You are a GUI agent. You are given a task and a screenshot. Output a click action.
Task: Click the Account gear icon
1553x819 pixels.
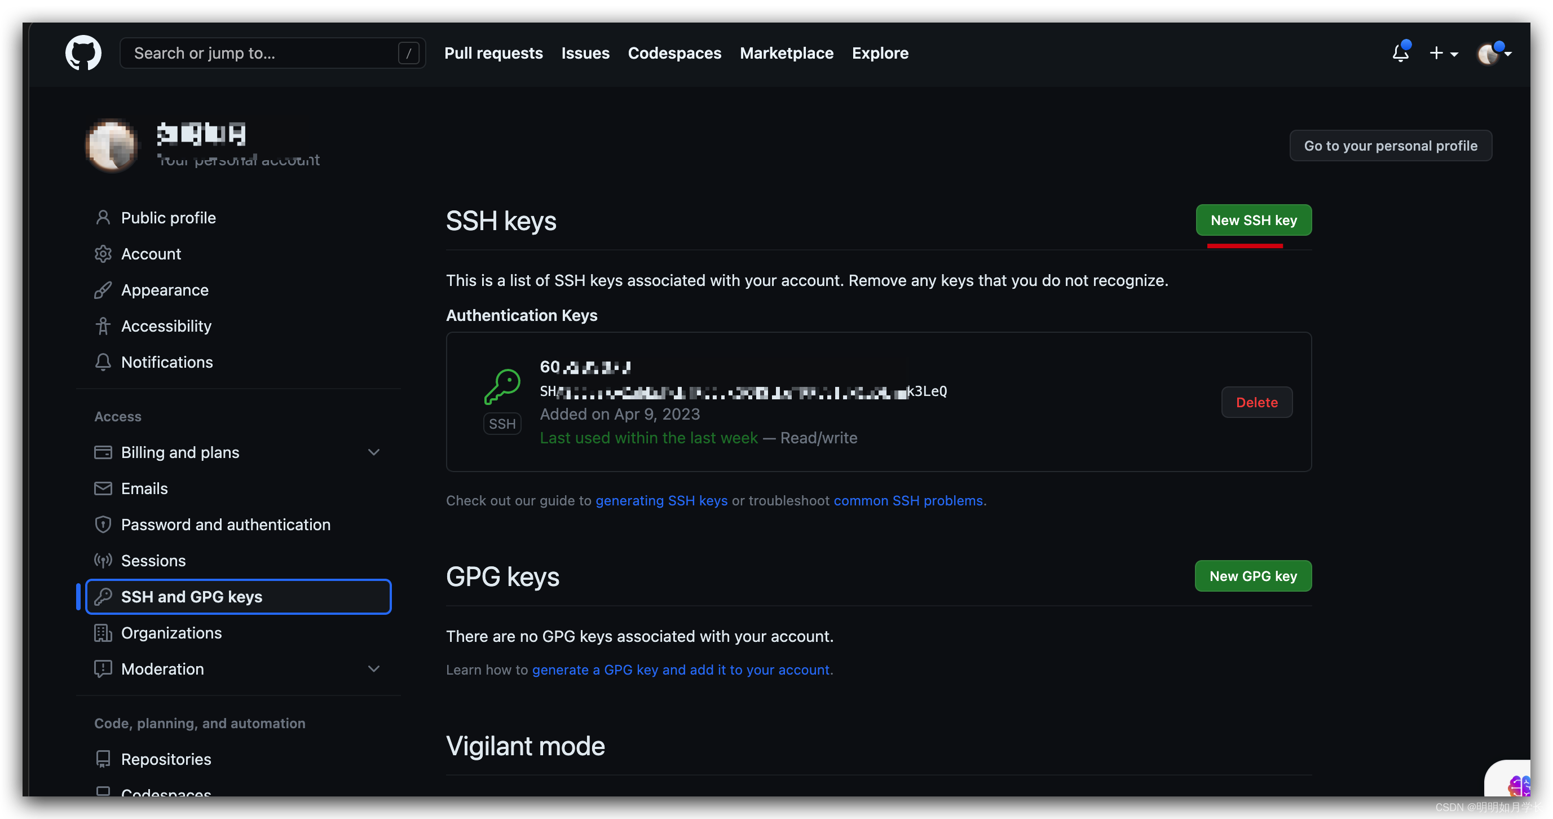click(x=103, y=254)
